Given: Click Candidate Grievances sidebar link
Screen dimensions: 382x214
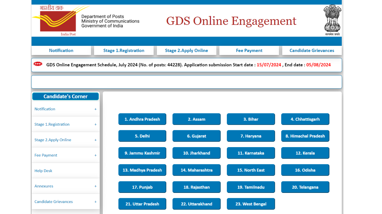Looking at the screenshot, I should (54, 202).
